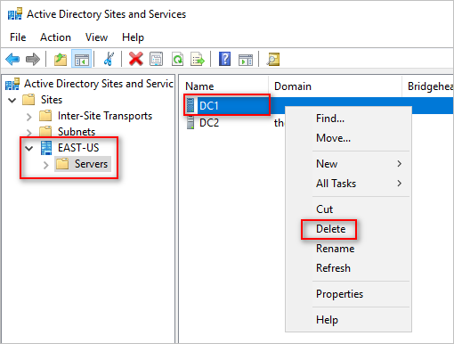This screenshot has height=344, width=454.
Task: Click the red X Delete toolbar icon
Action: pos(136,59)
